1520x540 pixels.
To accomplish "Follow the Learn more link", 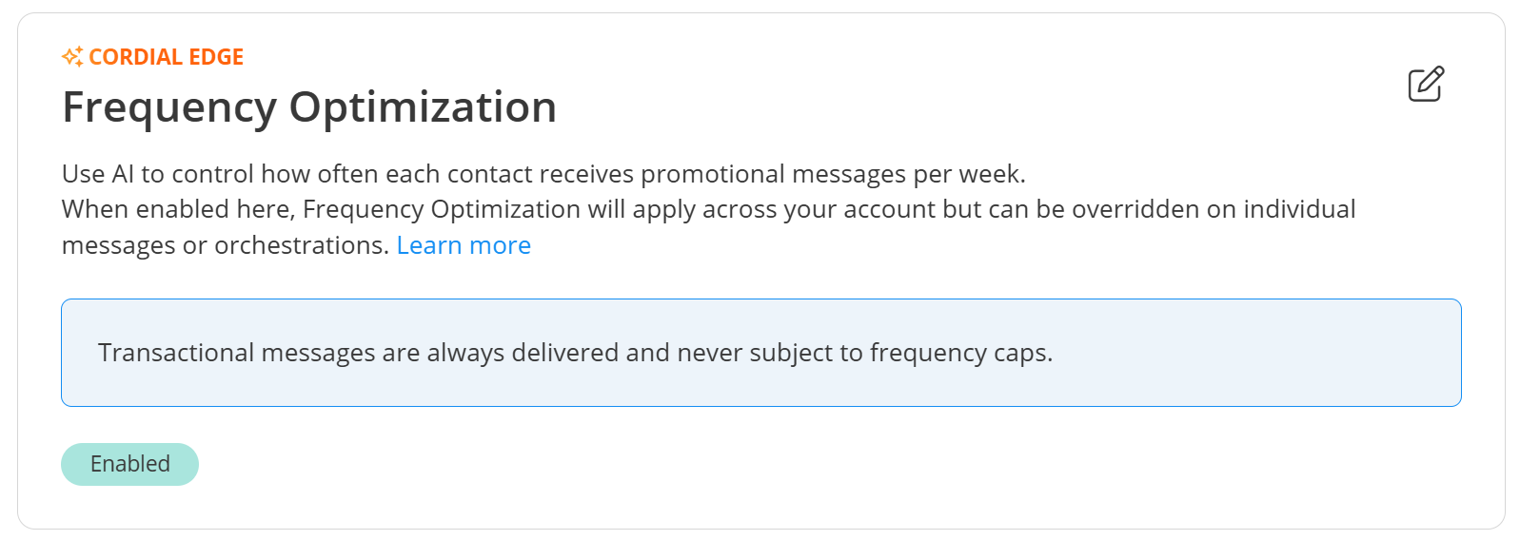I will 464,245.
